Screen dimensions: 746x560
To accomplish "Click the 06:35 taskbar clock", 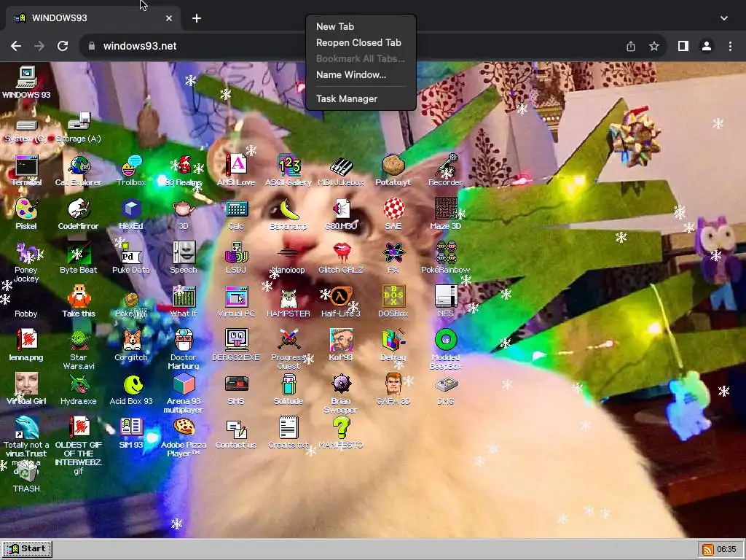I will tap(726, 549).
